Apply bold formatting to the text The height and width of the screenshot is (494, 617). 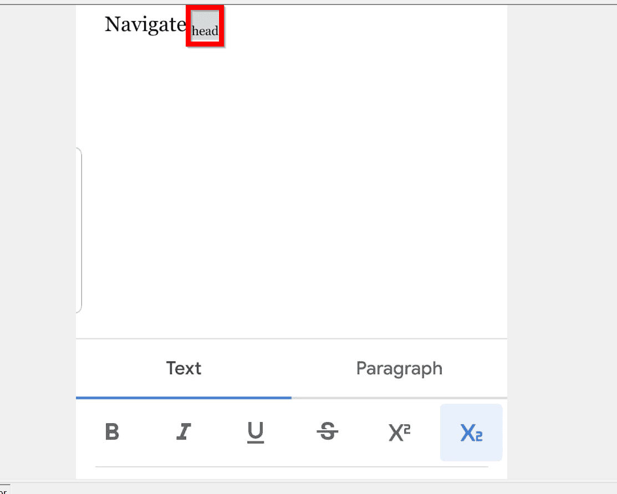point(112,433)
